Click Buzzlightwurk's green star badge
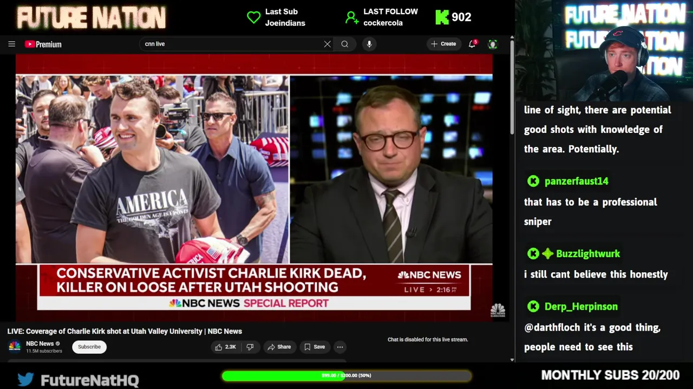Viewport: 693px width, 389px height. click(548, 253)
